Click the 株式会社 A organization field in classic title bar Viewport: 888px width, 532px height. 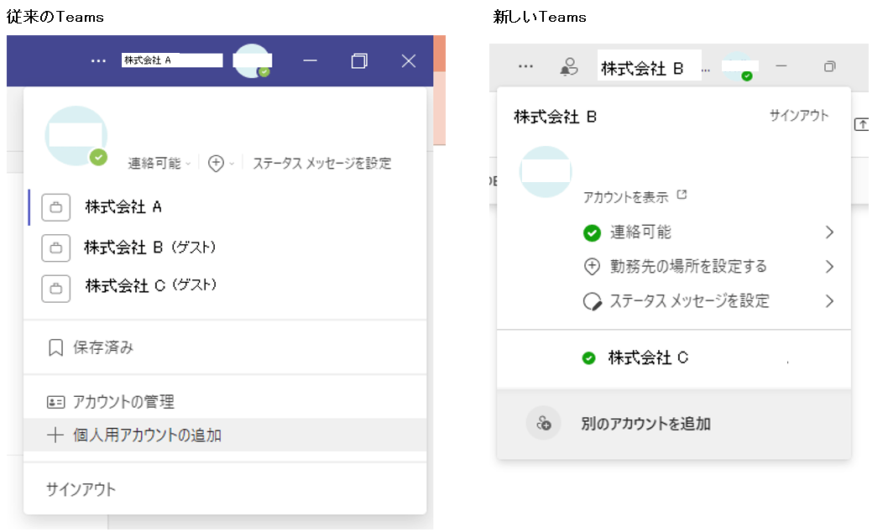click(x=171, y=60)
